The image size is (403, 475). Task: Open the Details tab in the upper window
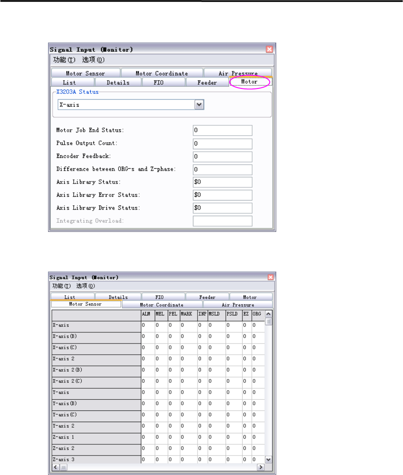coord(118,82)
